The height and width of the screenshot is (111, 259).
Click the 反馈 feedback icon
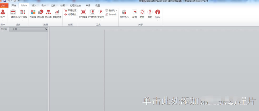tap(135, 14)
